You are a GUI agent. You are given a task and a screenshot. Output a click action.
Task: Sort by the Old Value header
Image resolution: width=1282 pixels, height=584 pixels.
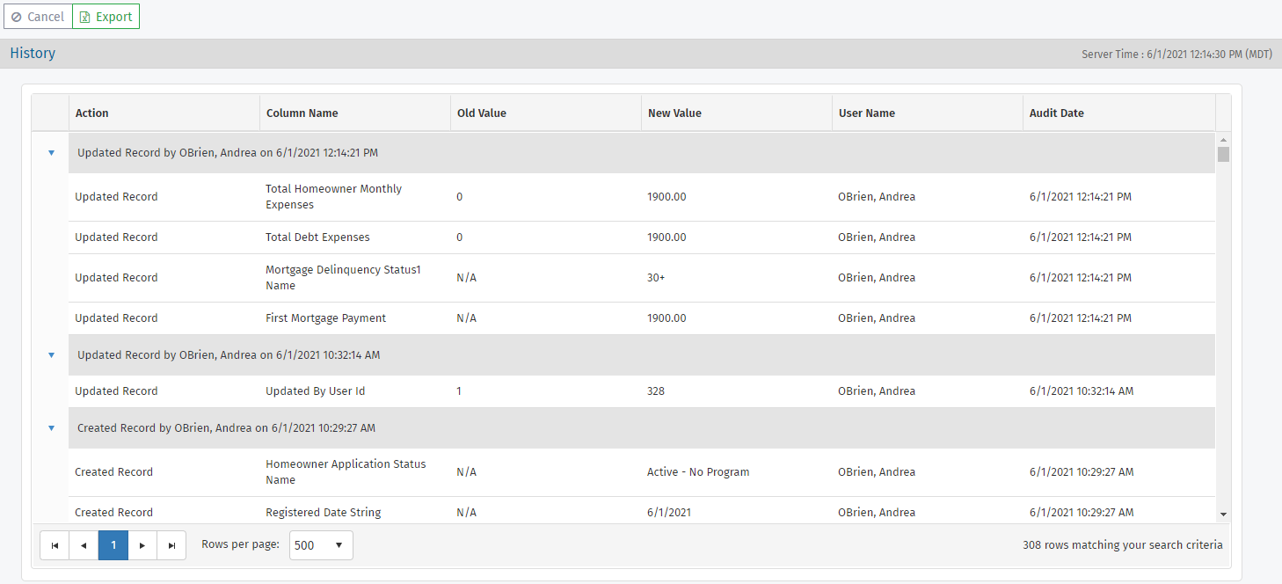(481, 113)
